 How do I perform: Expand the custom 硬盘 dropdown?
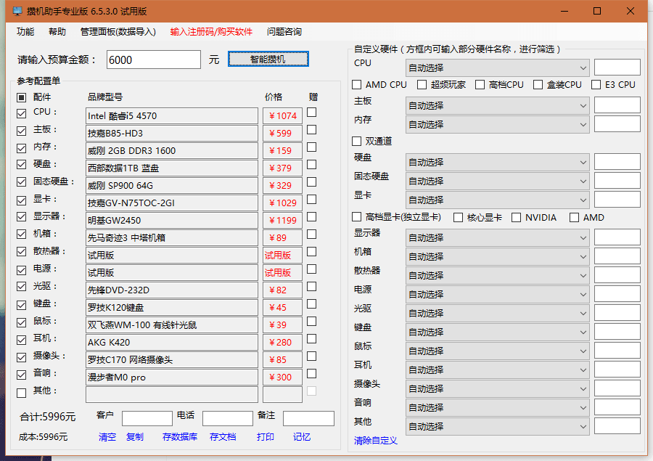pos(498,163)
